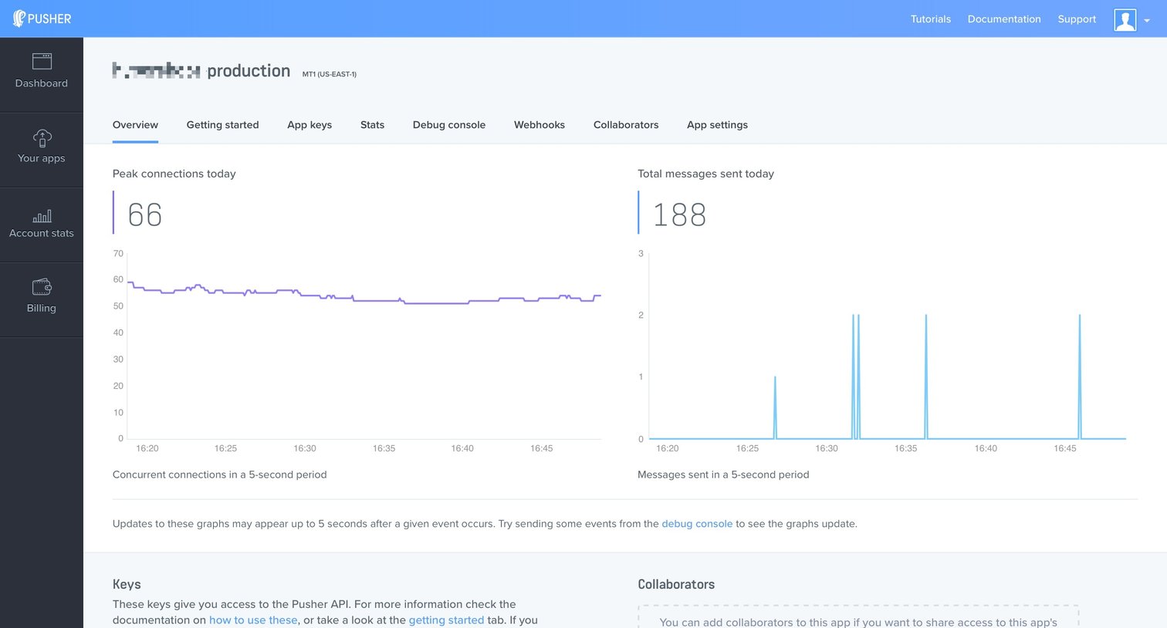Click the user avatar icon

1125,19
